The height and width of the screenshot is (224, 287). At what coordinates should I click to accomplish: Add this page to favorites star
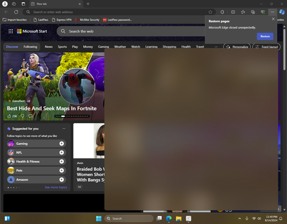pos(210,12)
